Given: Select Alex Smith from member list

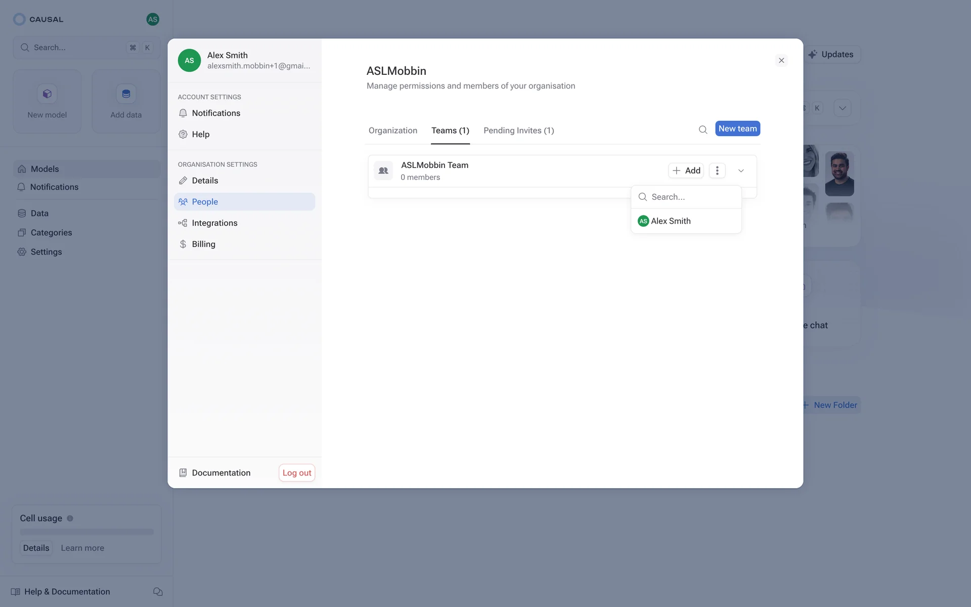Looking at the screenshot, I should coord(670,221).
